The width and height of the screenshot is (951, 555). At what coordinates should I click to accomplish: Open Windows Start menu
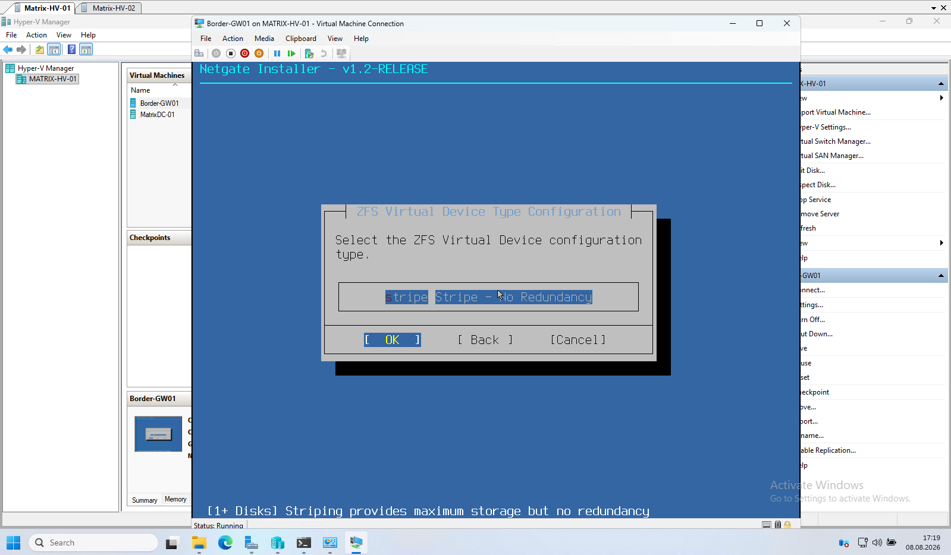click(13, 543)
